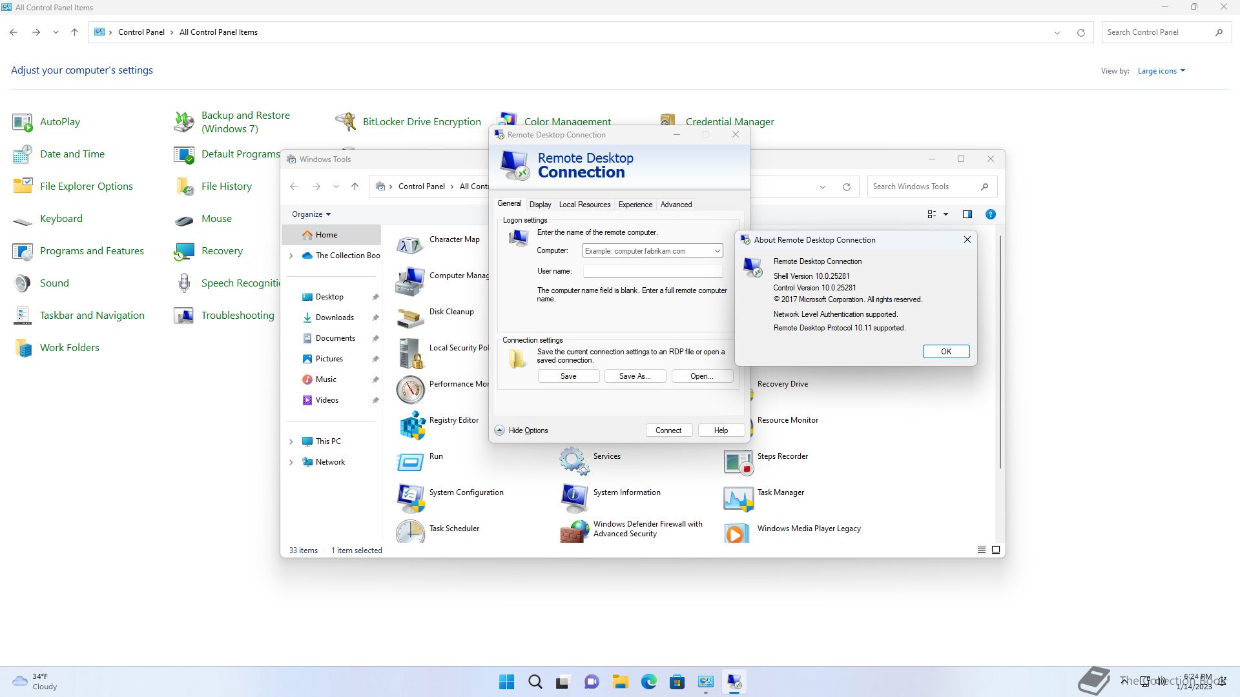
Task: Collapse options with Hide Options
Action: 522,430
